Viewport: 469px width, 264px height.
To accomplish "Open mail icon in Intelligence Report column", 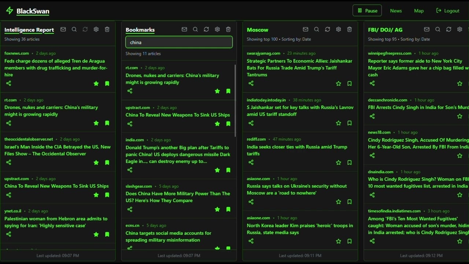I will click(x=63, y=29).
